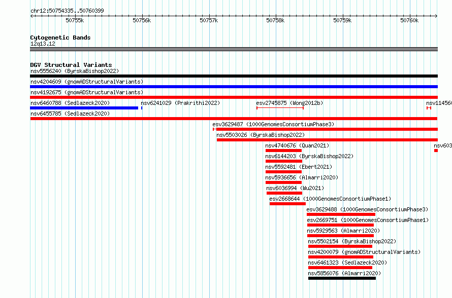Open the esv3629487 (1000GenomesConsortiumPhase3) label
This screenshot has width=452, height=298.
tap(273, 124)
